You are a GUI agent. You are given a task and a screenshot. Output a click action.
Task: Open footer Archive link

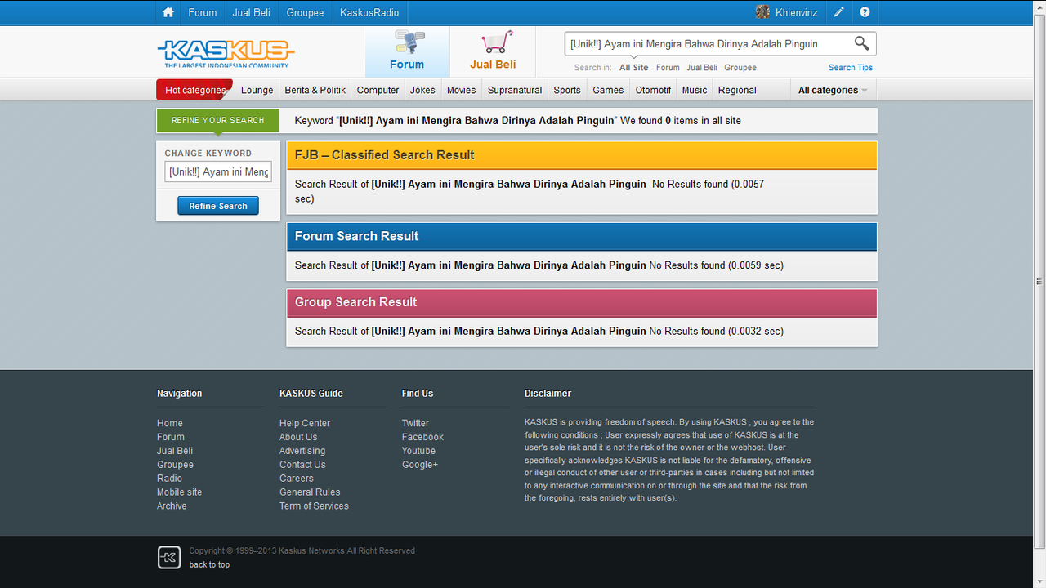pyautogui.click(x=172, y=506)
